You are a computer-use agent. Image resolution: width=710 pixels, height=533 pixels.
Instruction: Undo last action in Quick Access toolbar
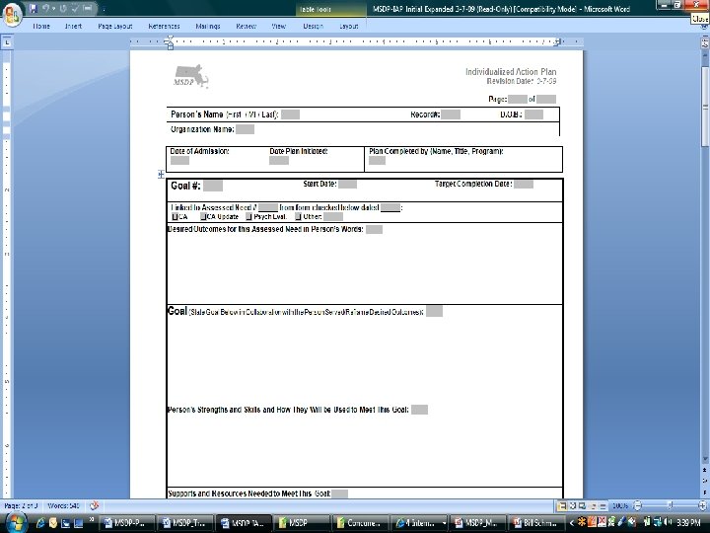45,8
